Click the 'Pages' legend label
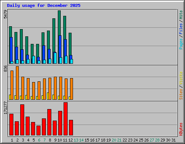Image resolution: width=185 pixels, height=144 pixels. coord(181,44)
